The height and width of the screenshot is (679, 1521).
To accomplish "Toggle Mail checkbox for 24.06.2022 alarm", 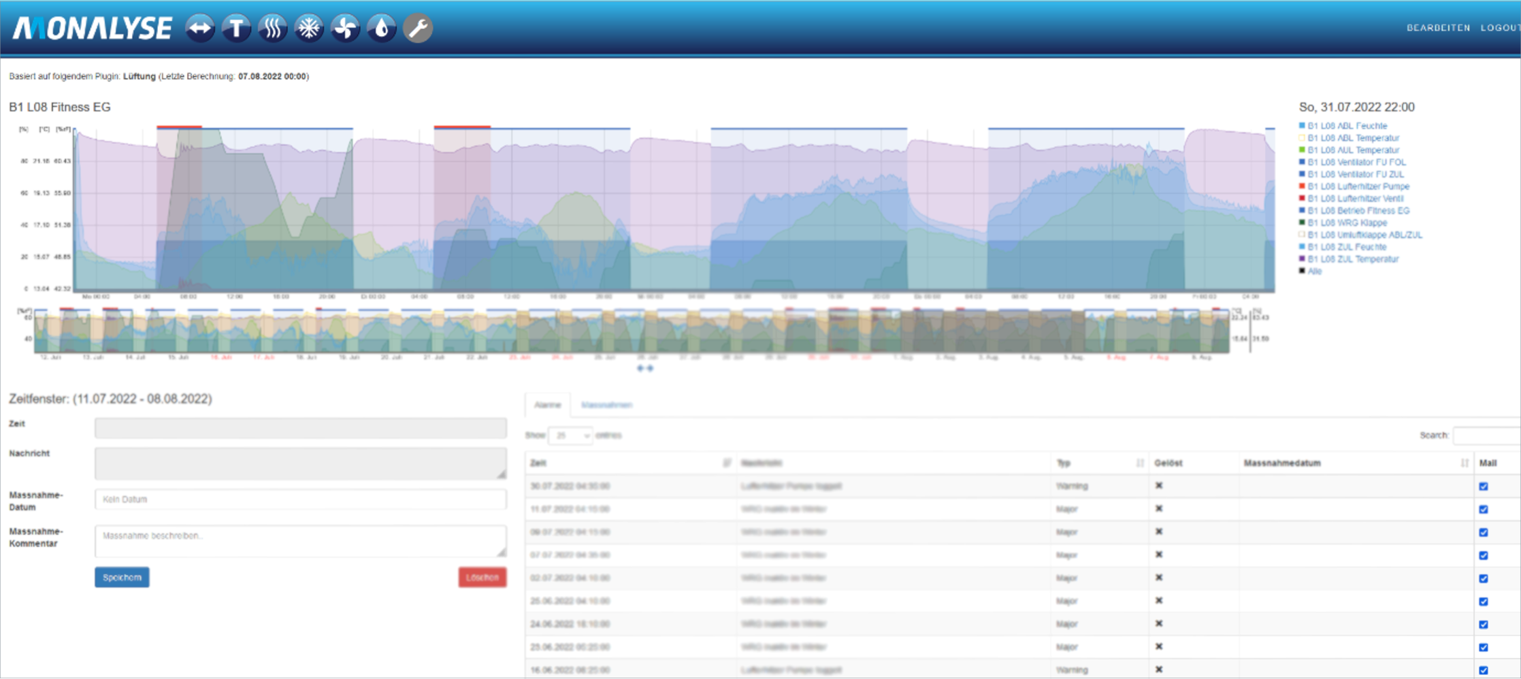I will [x=1484, y=625].
